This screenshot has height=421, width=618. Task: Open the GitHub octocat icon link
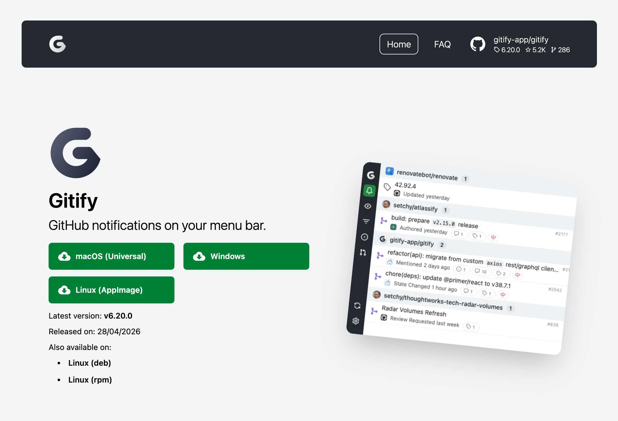tap(478, 44)
